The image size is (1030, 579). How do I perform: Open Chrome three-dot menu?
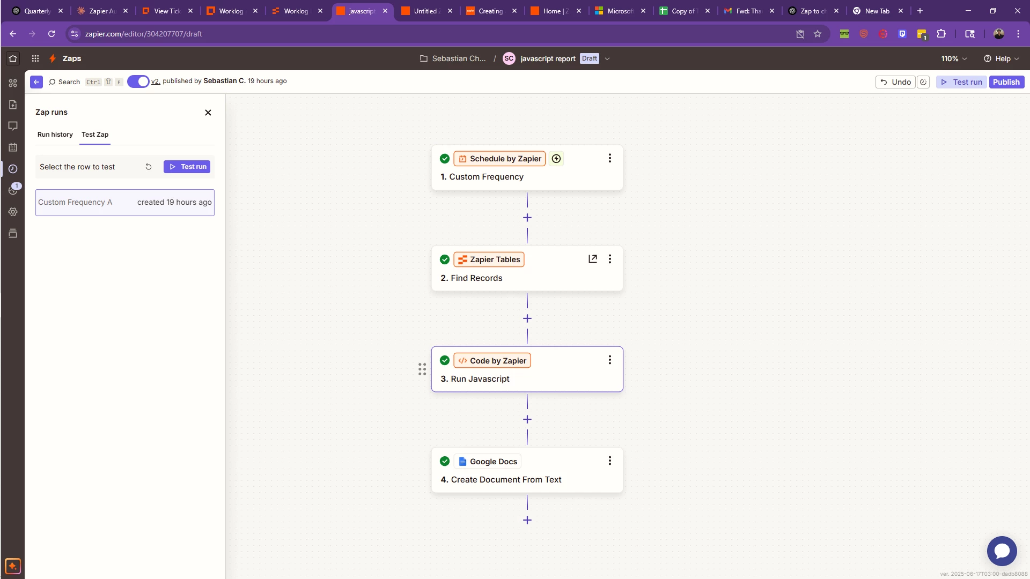point(1018,34)
